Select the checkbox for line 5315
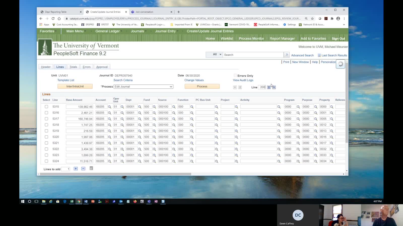The width and height of the screenshot is (403, 226). pyautogui.click(x=46, y=107)
